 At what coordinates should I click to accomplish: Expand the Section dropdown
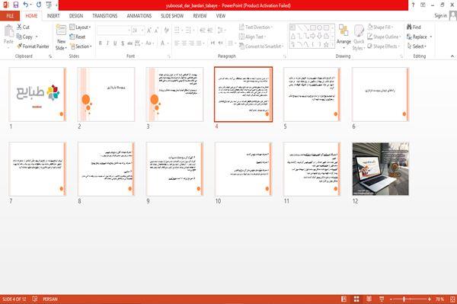point(81,46)
